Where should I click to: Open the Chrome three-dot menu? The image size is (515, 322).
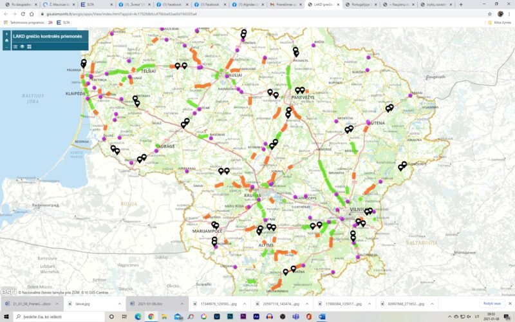[x=510, y=14]
